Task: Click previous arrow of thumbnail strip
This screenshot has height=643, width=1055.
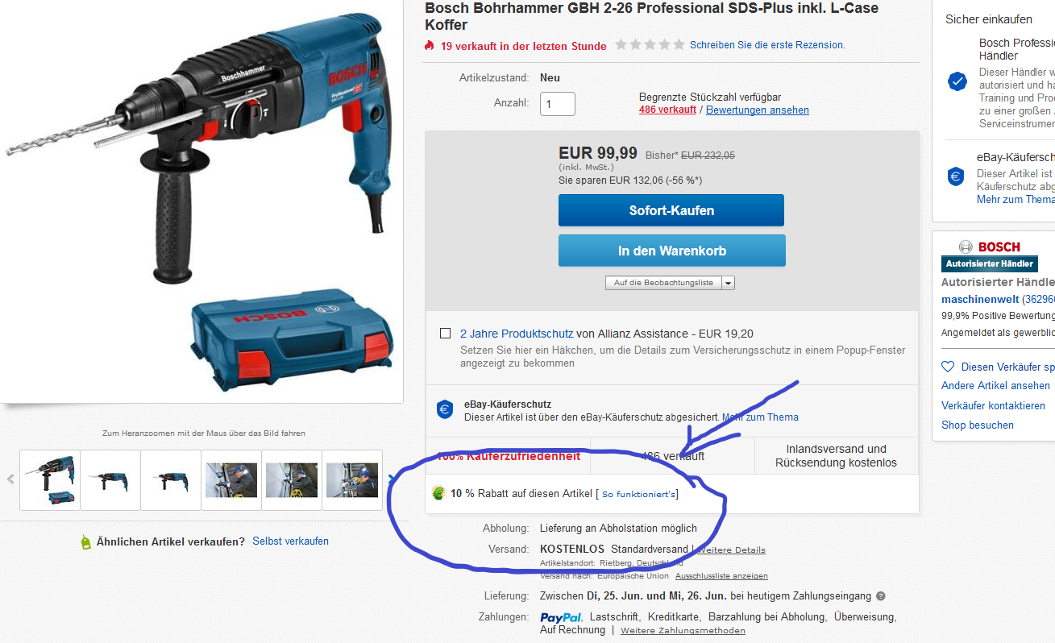Action: coord(10,479)
